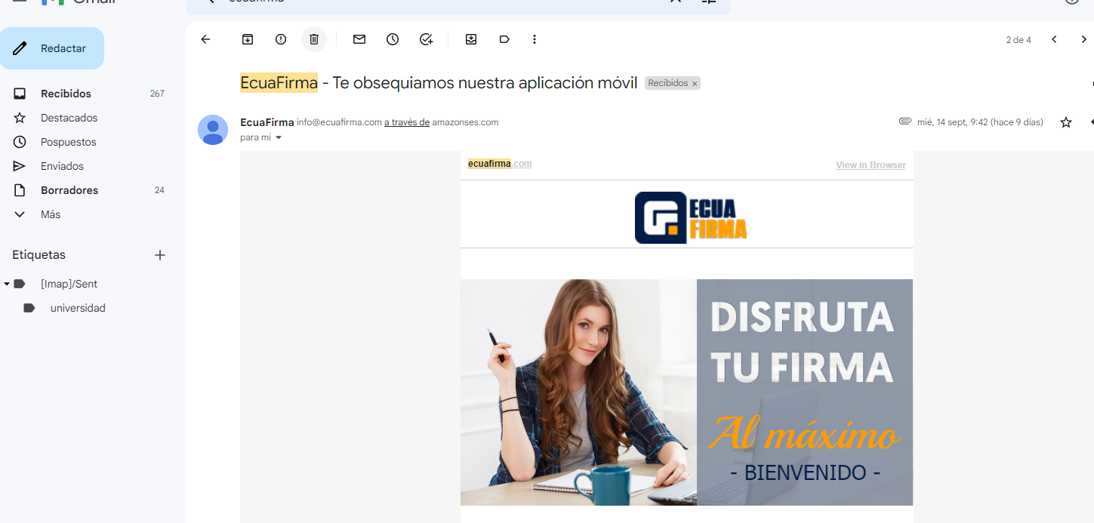This screenshot has height=523, width=1094.
Task: Click the EcuaFirma logo image
Action: tap(691, 217)
